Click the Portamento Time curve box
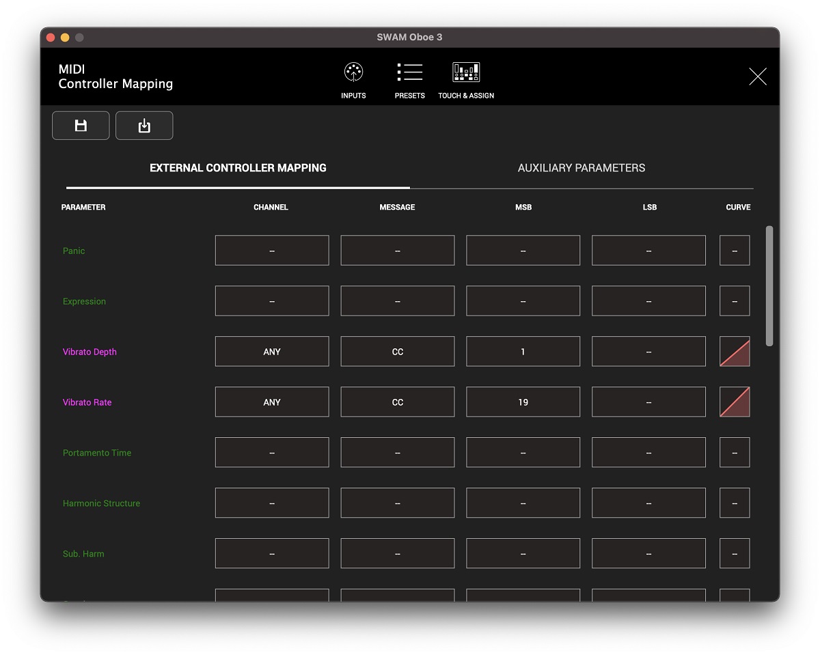Viewport: 820px width, 655px height. [x=735, y=453]
